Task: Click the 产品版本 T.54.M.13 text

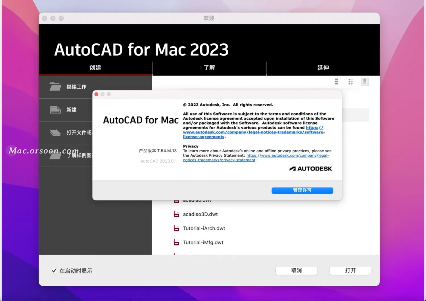Action: [158, 151]
